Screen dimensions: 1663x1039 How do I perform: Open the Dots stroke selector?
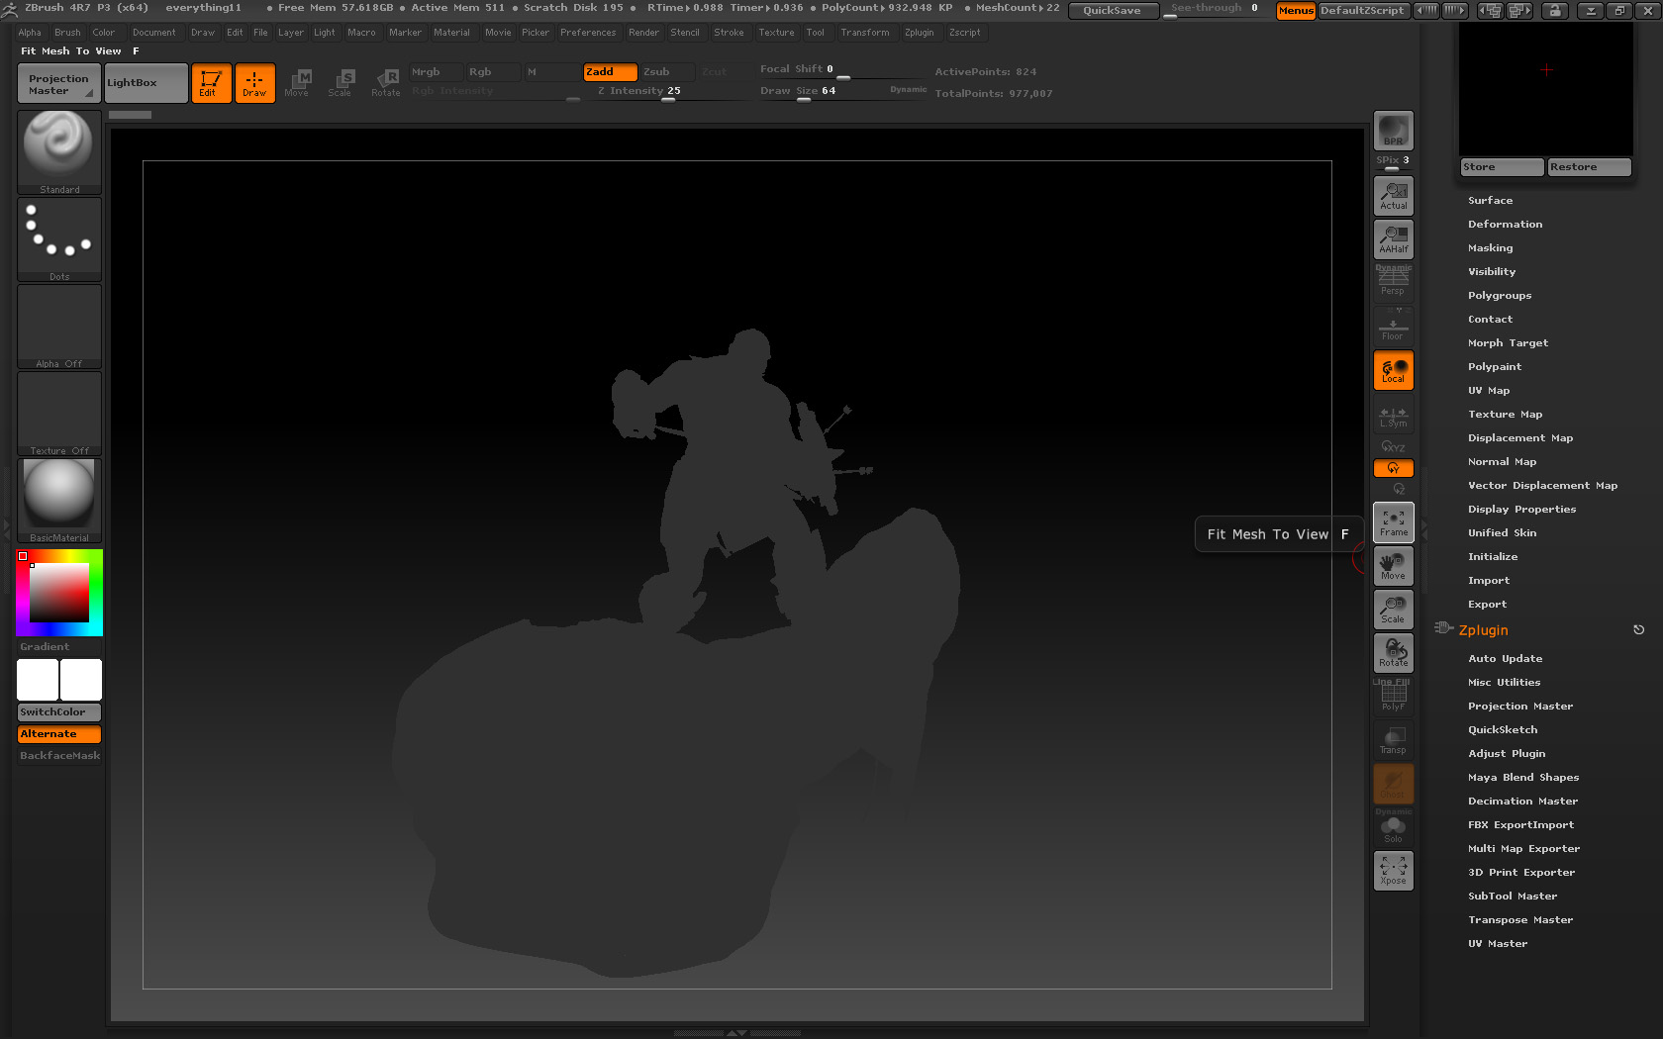click(x=58, y=236)
